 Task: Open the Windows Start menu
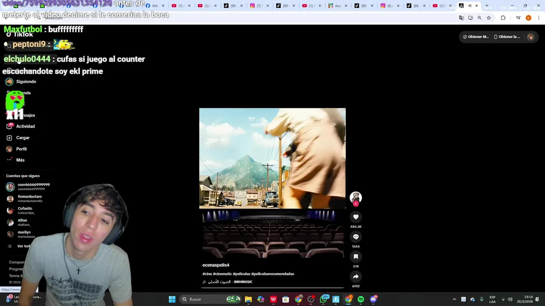(172, 299)
